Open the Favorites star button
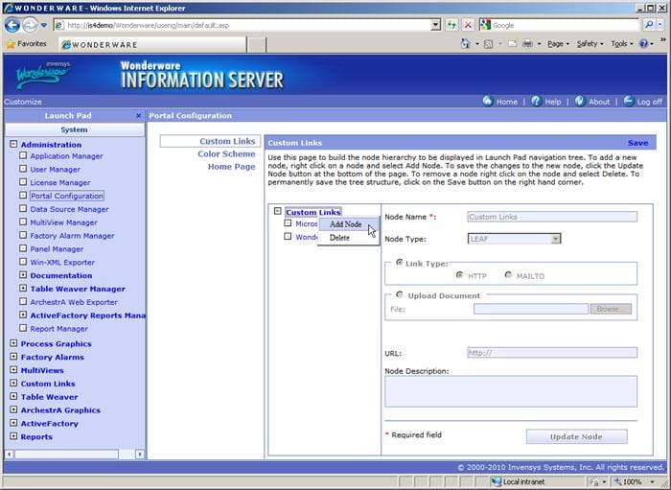The image size is (671, 490). pyautogui.click(x=27, y=44)
